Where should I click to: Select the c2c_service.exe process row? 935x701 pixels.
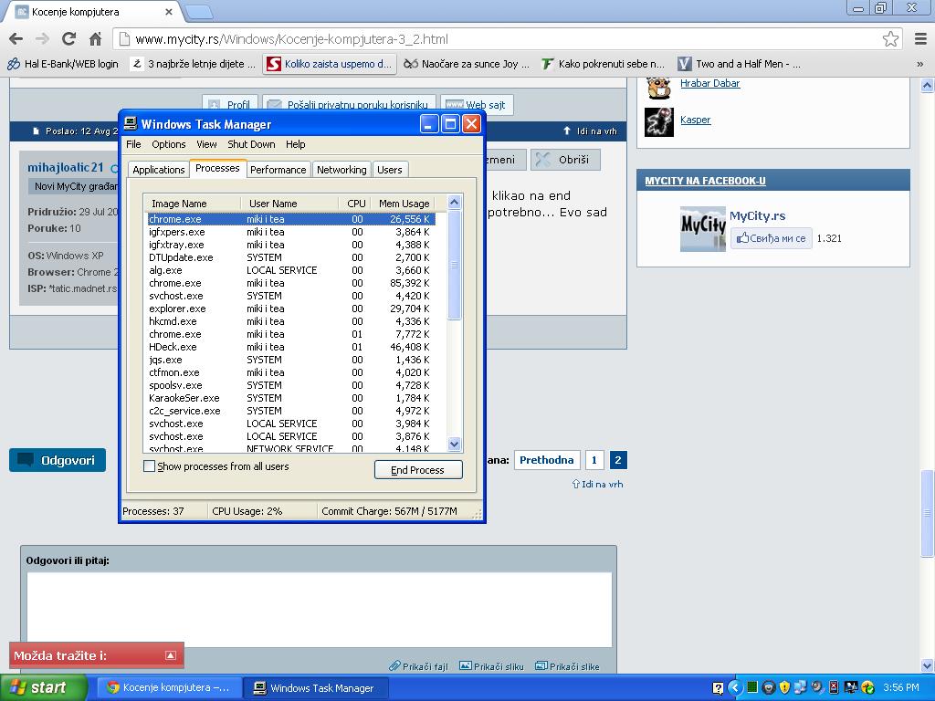click(x=291, y=411)
